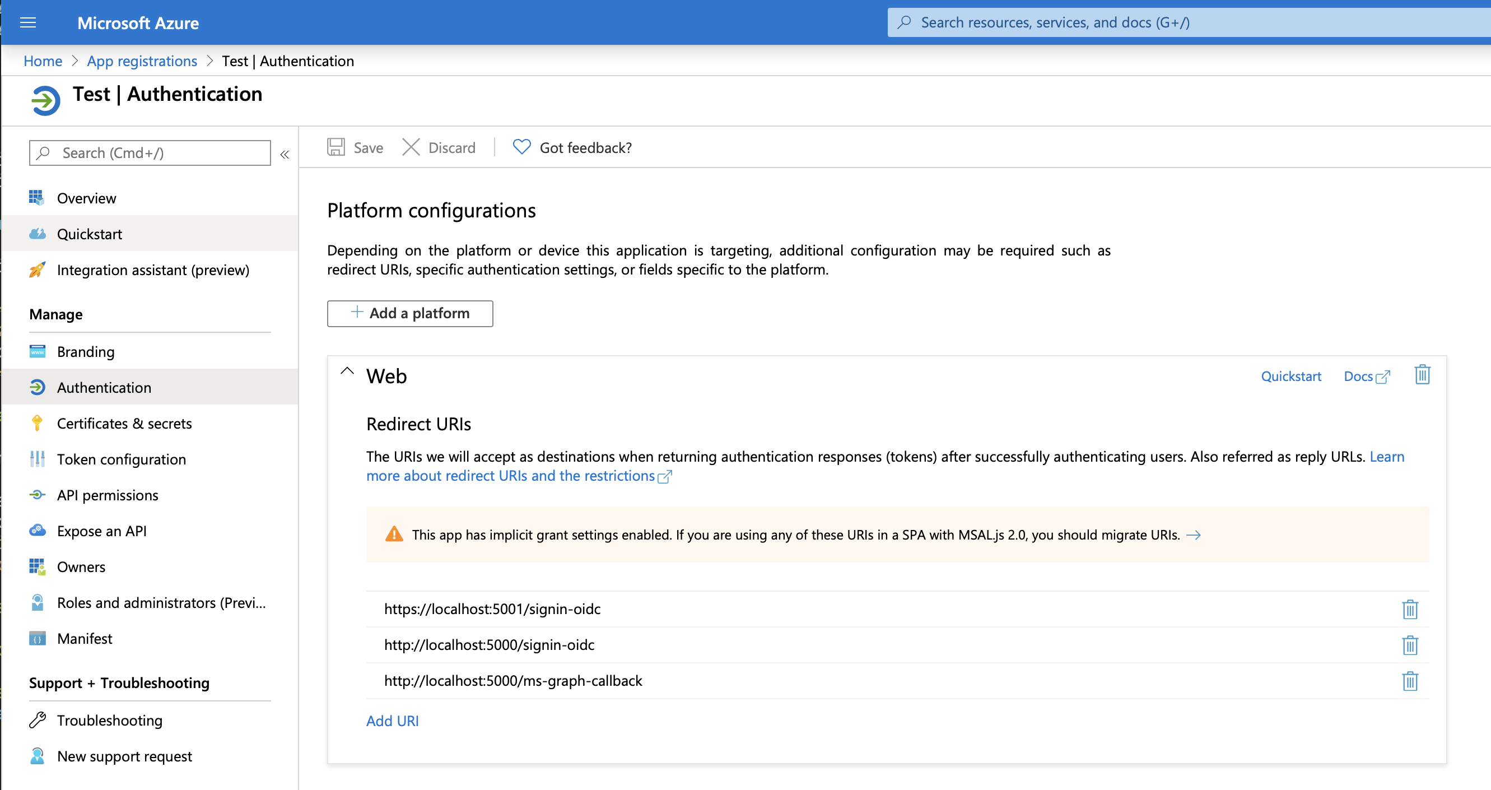
Task: Select the http://localhost:5000/ms-graph-callback URI text
Action: point(514,681)
